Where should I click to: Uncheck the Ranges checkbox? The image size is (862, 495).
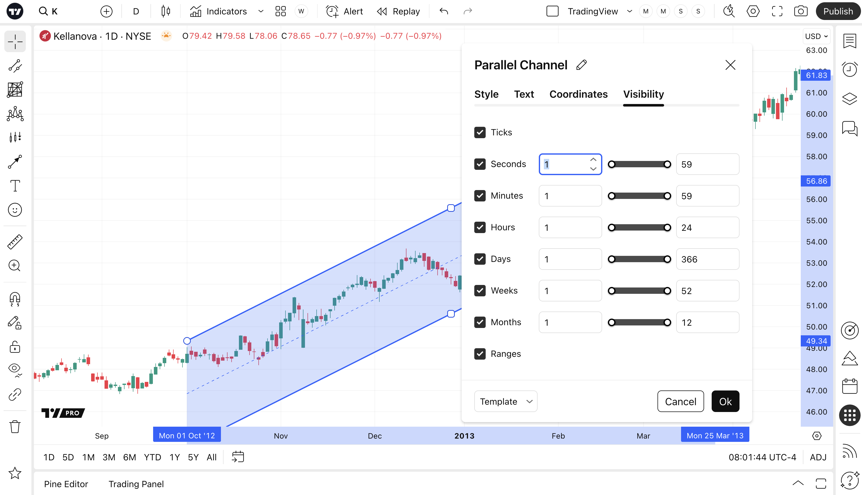coord(480,354)
